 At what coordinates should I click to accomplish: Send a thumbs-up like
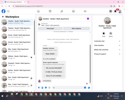89,87
